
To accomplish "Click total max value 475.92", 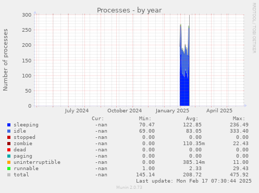I will 239,175.
